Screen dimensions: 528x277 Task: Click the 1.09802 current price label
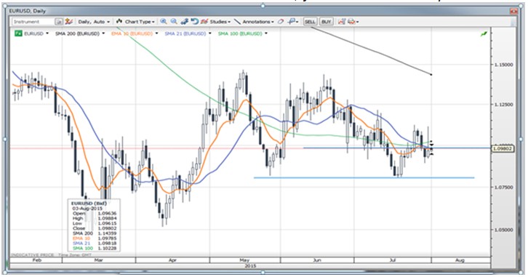(x=503, y=148)
